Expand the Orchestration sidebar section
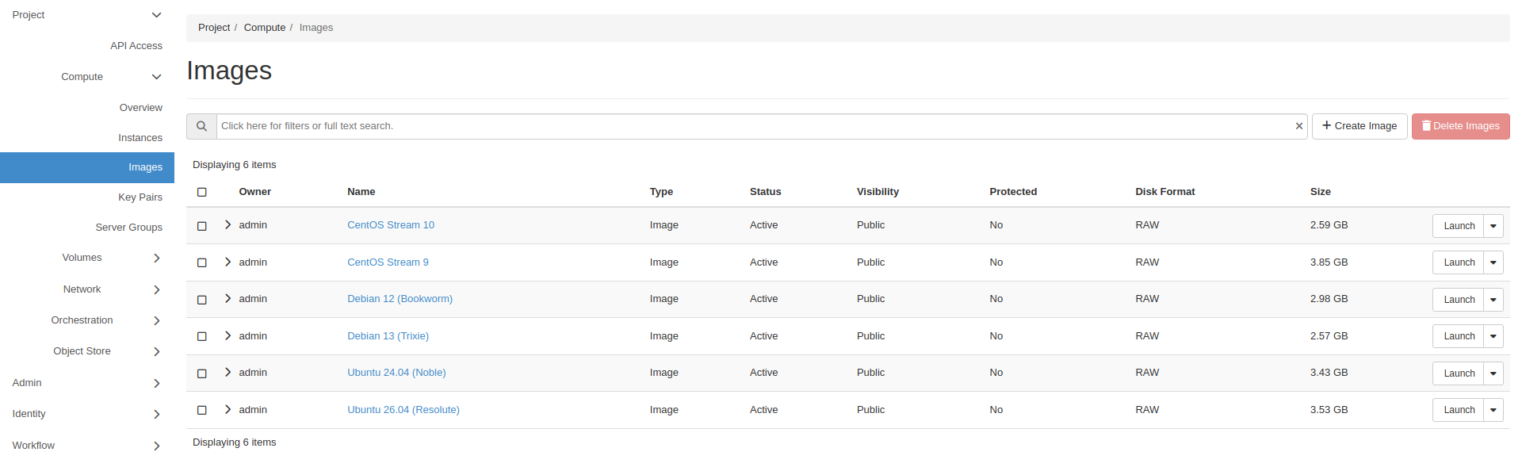The height and width of the screenshot is (471, 1522). pyautogui.click(x=87, y=320)
